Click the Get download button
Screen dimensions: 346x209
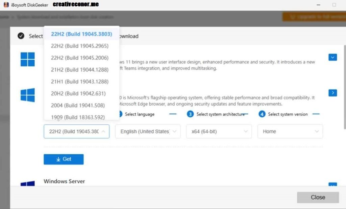coord(64,159)
